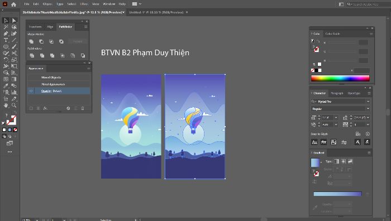Choose the Lasso tool
Image resolution: width=391 pixels, height=221 pixels.
(14, 27)
